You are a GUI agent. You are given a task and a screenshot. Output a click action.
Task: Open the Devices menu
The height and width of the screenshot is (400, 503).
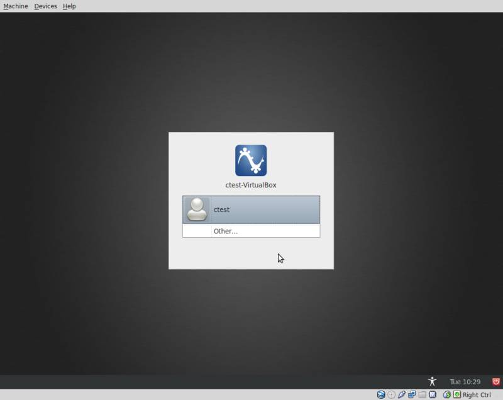point(45,6)
